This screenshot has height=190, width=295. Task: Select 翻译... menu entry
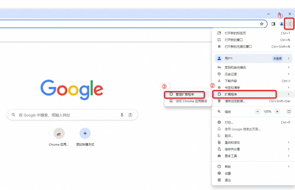254,136
